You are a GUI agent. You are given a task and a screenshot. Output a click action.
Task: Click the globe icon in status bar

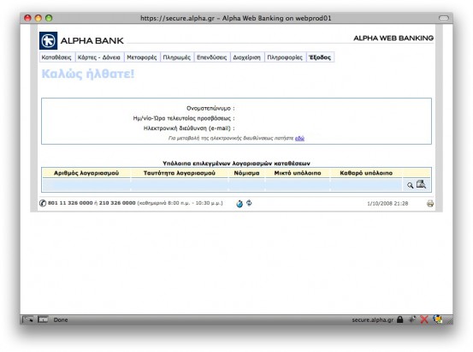[437, 319]
